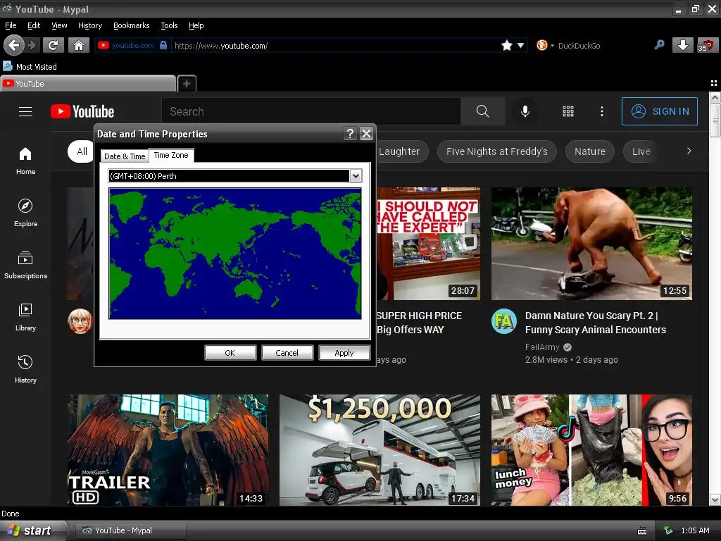Open the File menu

[x=11, y=25]
